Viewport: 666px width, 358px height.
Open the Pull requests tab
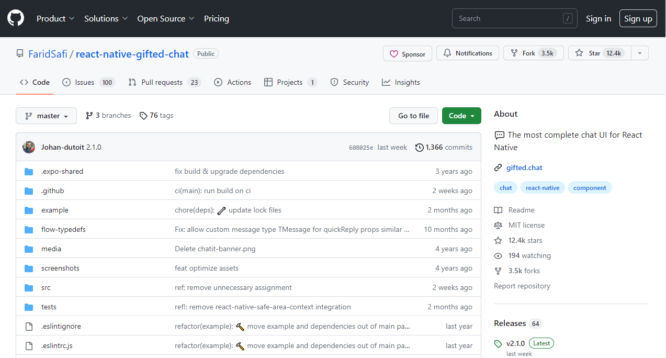coord(164,82)
